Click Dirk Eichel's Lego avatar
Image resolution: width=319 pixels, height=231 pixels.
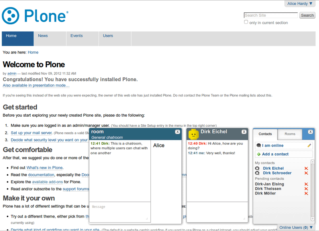click(x=193, y=134)
